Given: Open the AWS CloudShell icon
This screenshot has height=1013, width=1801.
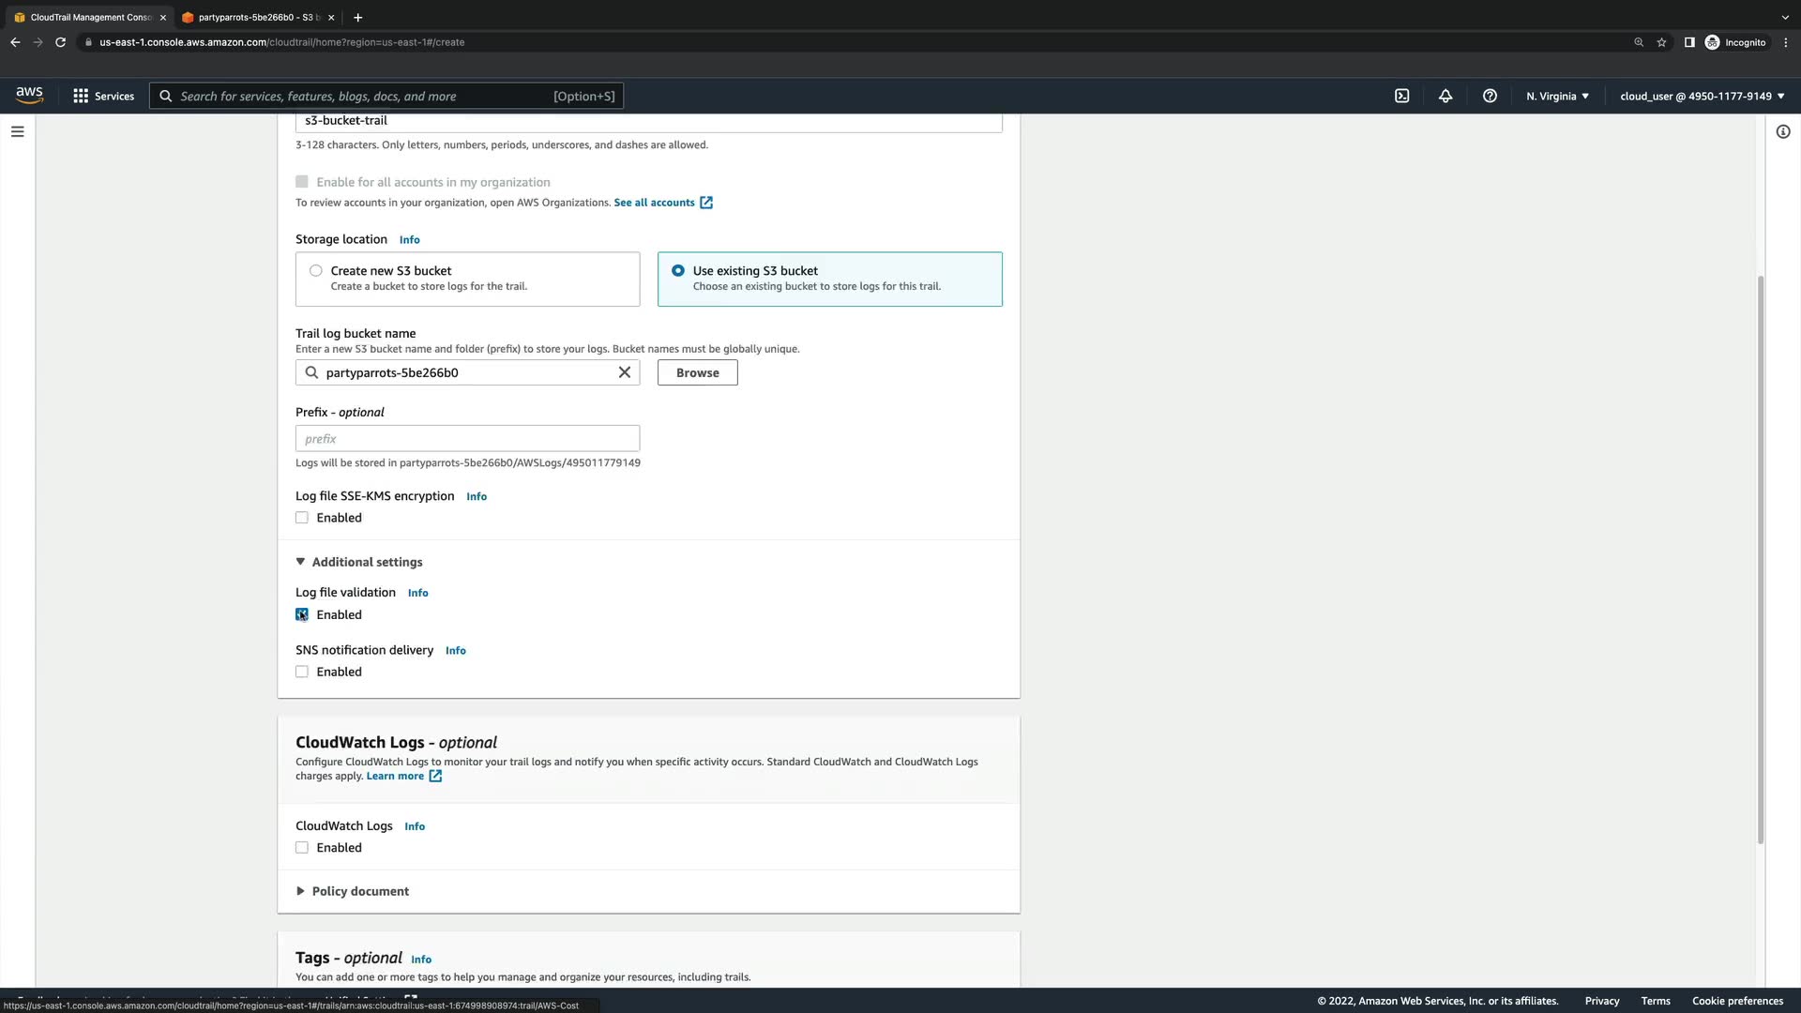Looking at the screenshot, I should click(x=1401, y=96).
